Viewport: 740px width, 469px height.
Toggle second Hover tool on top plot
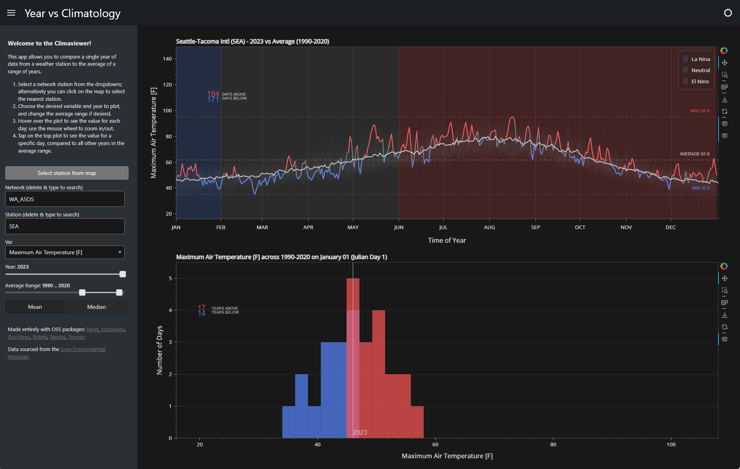pos(724,136)
